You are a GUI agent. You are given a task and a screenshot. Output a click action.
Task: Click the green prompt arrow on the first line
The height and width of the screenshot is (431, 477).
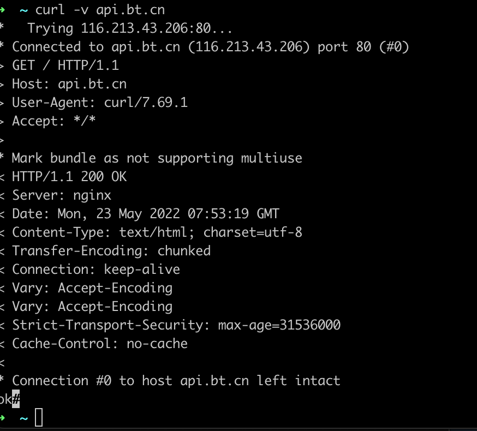tap(3, 10)
